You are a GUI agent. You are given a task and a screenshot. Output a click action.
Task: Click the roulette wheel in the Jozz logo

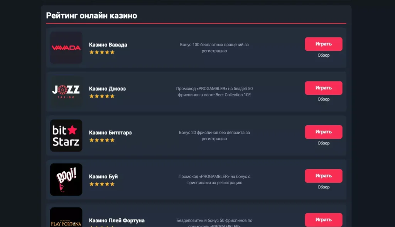point(63,89)
